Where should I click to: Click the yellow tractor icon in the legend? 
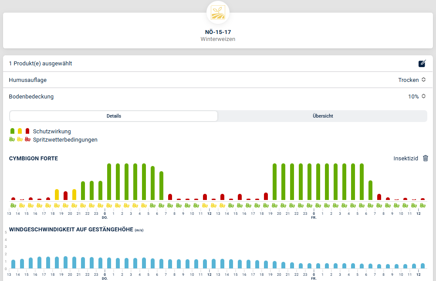20,139
